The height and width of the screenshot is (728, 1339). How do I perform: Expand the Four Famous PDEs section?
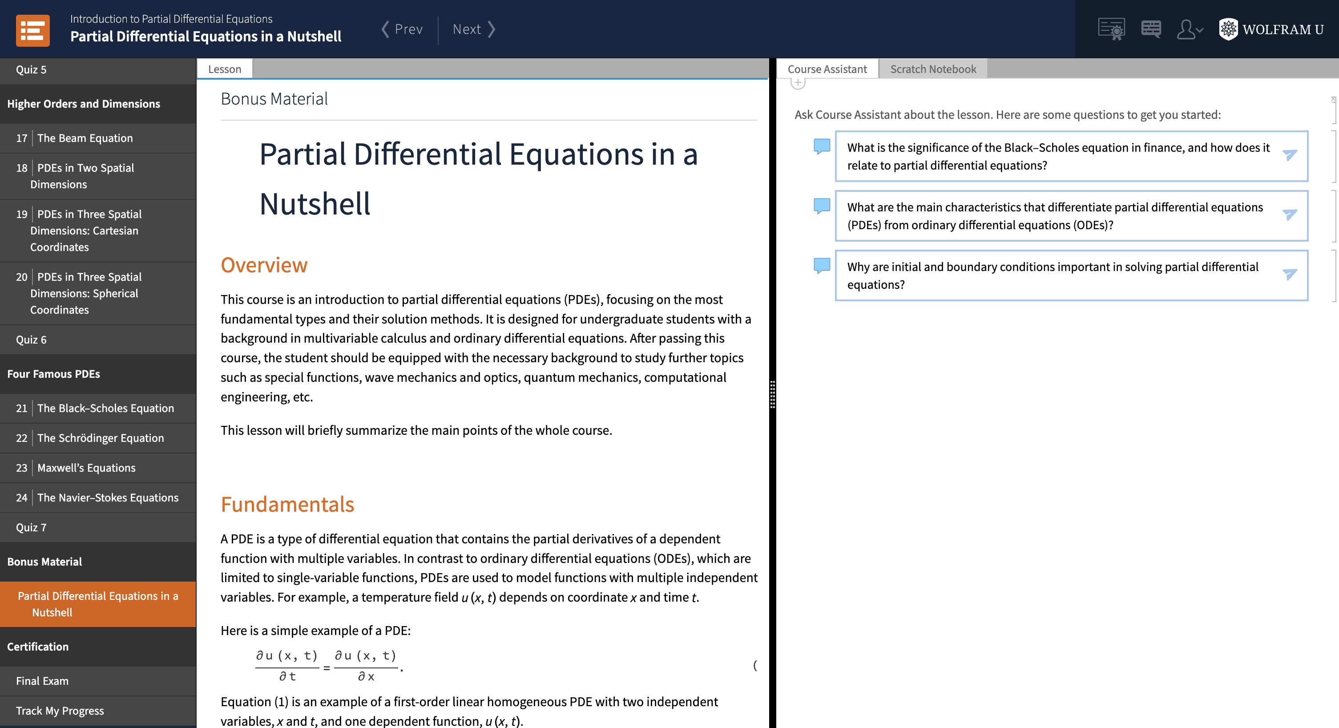(53, 374)
